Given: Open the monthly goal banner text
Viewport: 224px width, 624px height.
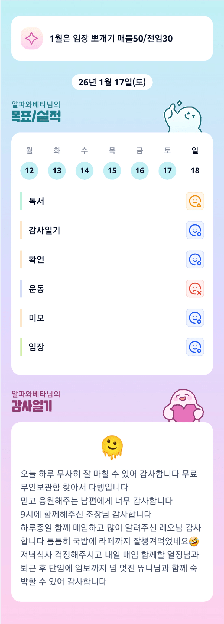Looking at the screenshot, I should coord(111,39).
